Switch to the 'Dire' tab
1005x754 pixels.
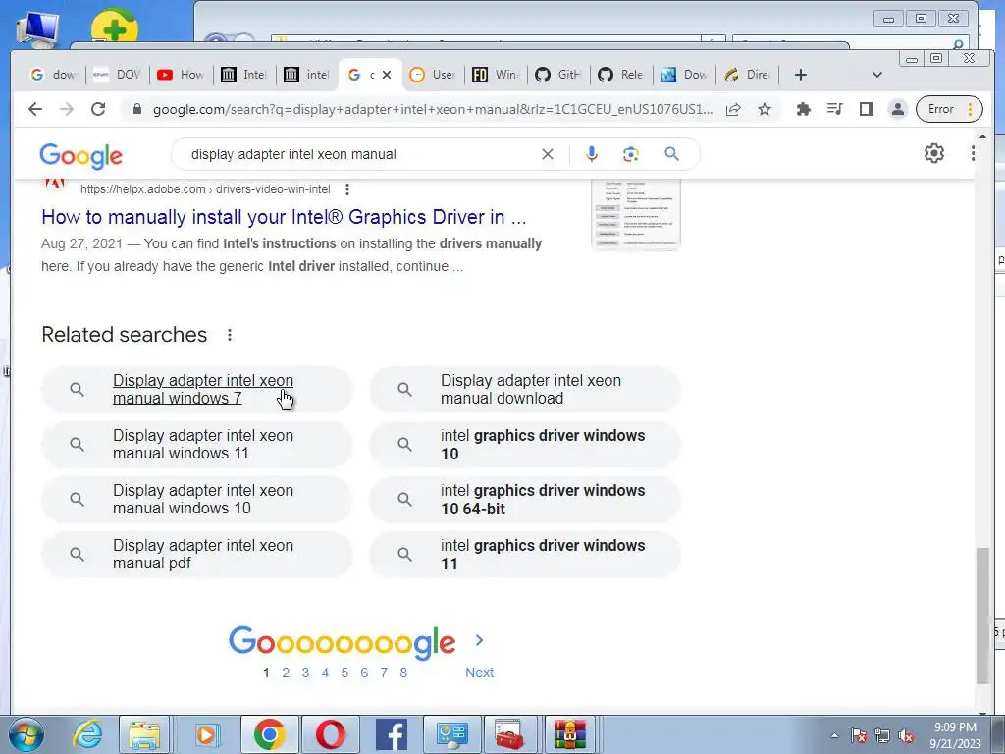coord(747,75)
